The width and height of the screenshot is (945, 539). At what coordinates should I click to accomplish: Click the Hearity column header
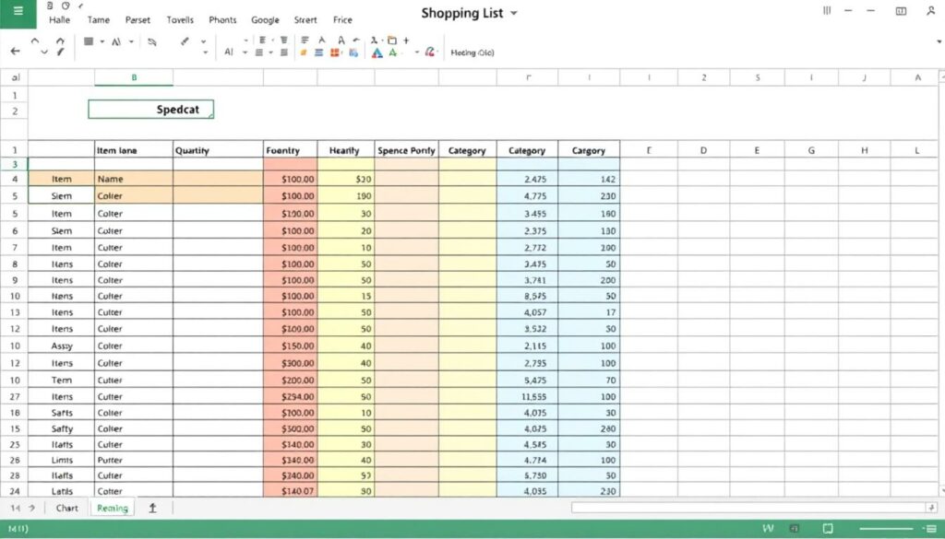click(x=346, y=150)
